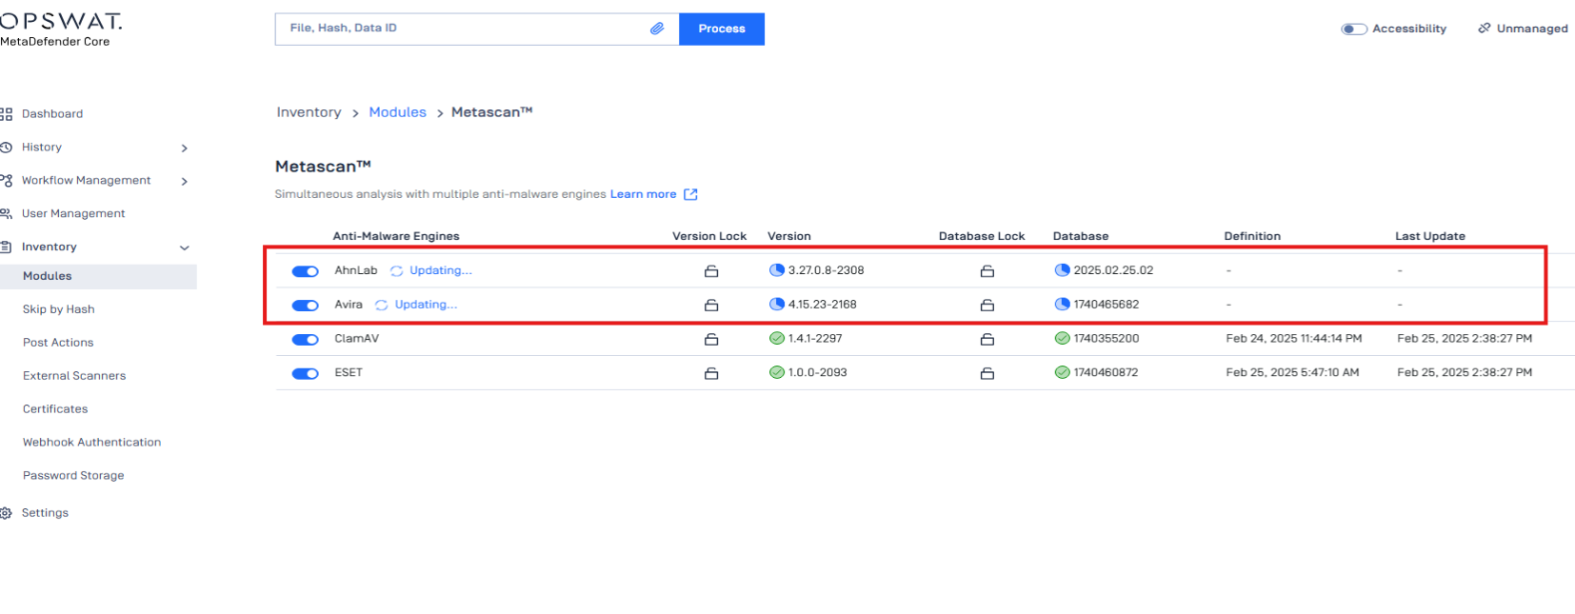Click ESET version green check icon
The image size is (1575, 614).
(x=777, y=373)
